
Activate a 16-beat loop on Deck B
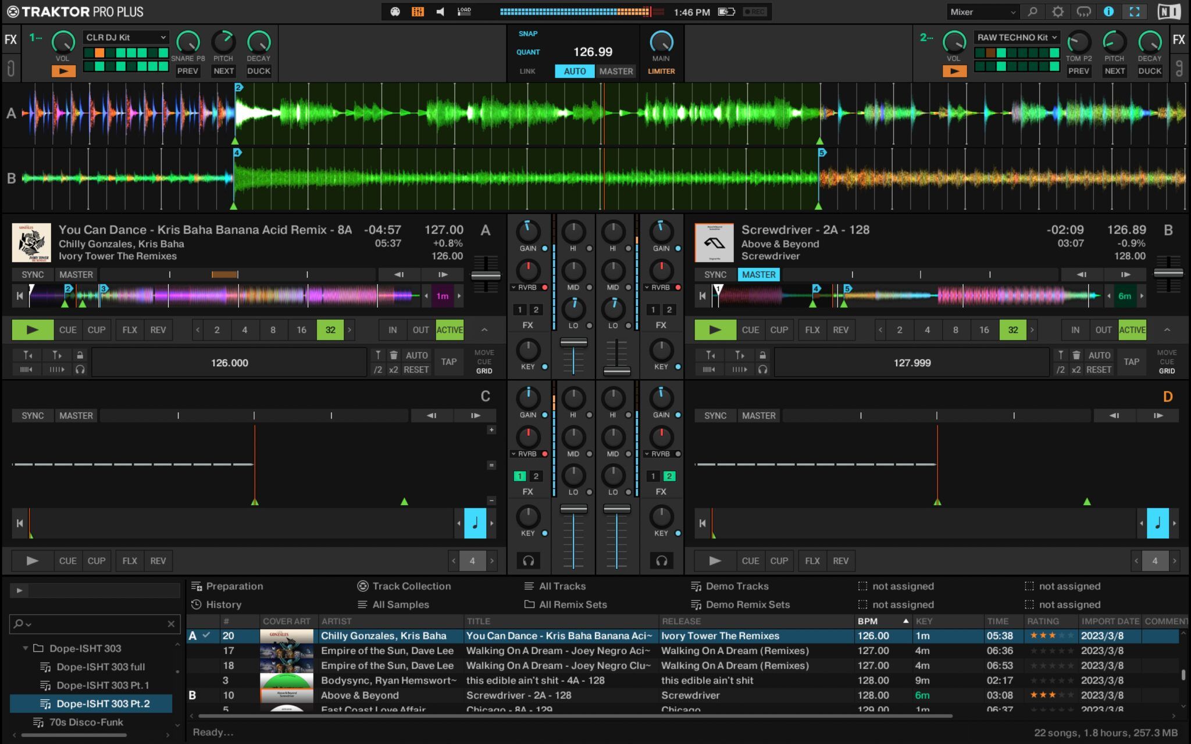click(x=985, y=330)
